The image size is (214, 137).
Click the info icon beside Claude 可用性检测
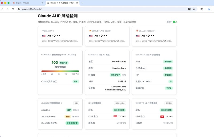point(61,103)
